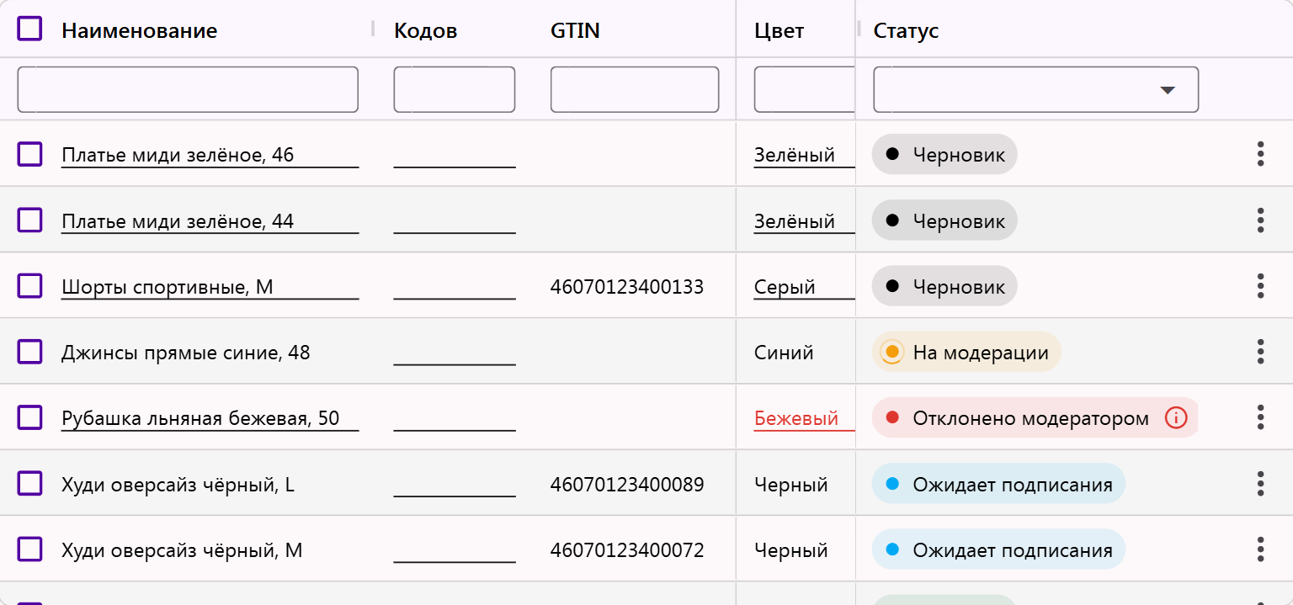This screenshot has height=605, width=1293.
Task: Open the actions menu for Худи оверсайз чёрный, L
Action: [x=1260, y=483]
